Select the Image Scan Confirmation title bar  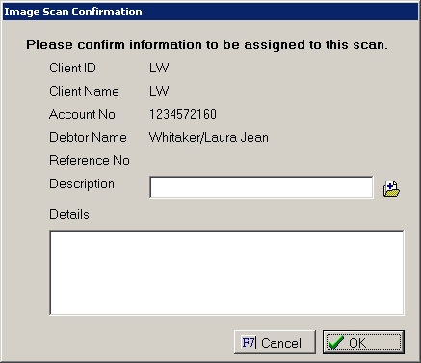[210, 12]
